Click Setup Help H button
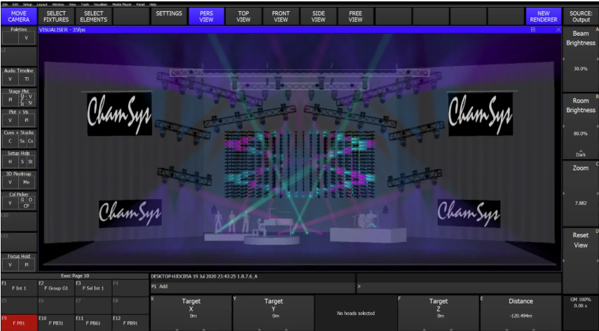 (10, 162)
